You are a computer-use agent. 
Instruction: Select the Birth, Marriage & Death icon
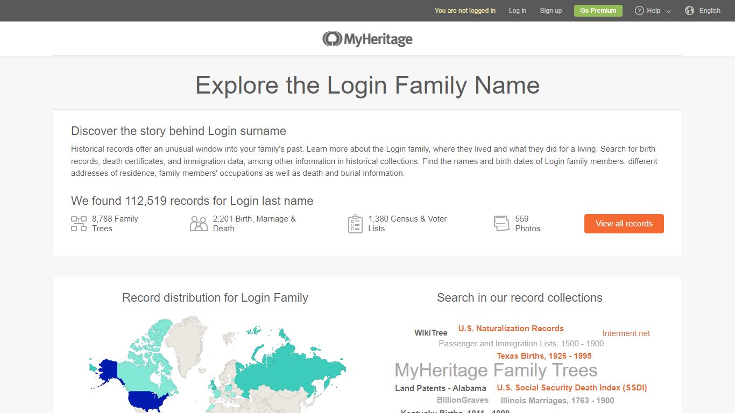coord(199,223)
